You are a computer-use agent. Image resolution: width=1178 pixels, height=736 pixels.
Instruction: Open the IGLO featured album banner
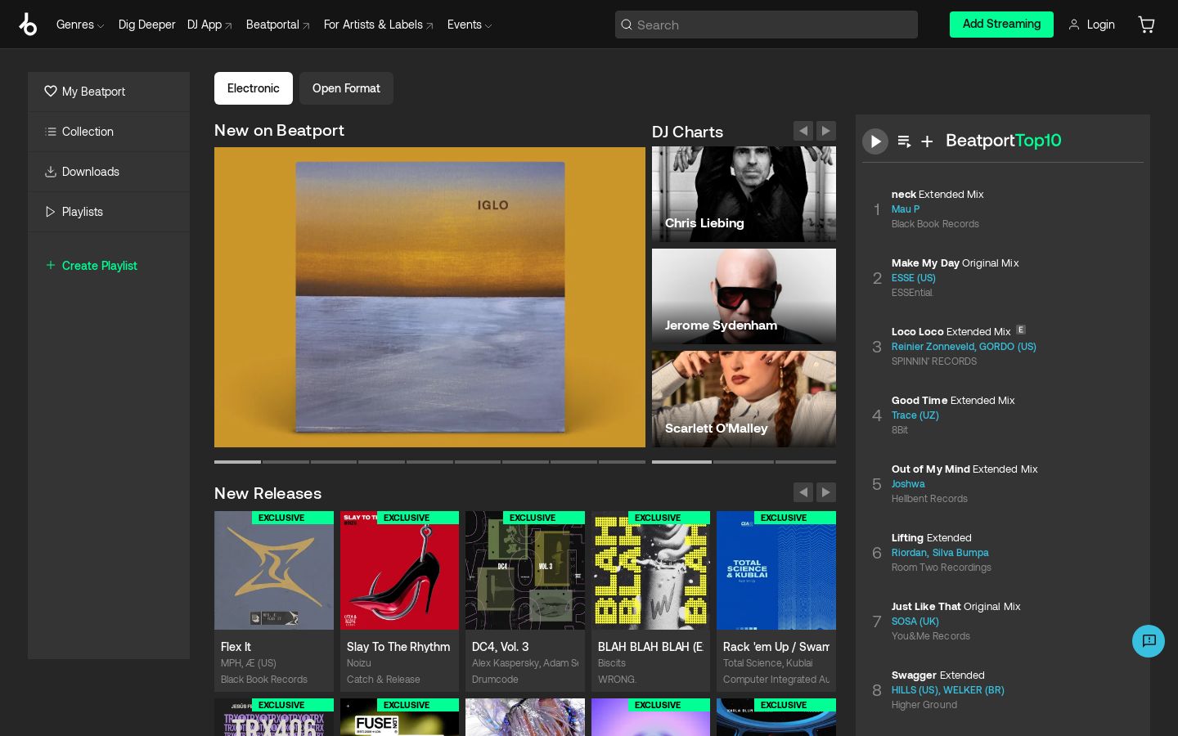429,297
